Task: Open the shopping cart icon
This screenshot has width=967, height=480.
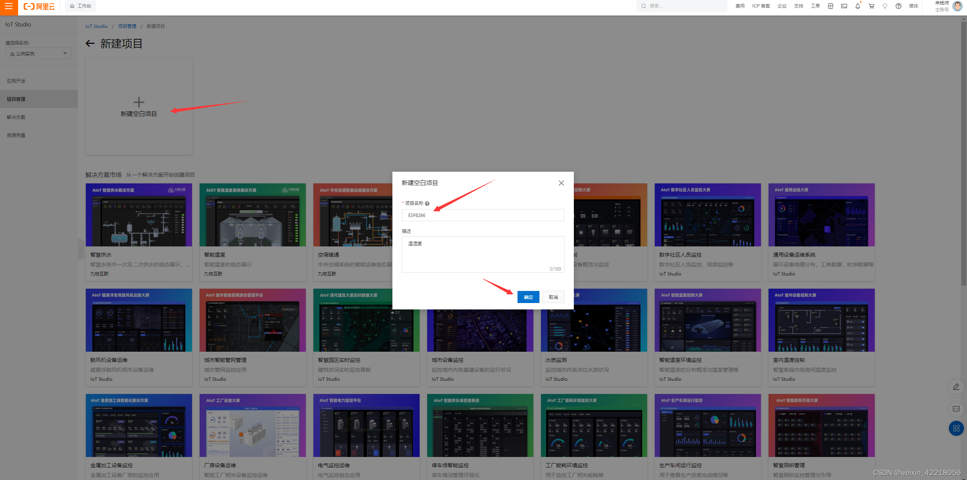Action: [871, 6]
